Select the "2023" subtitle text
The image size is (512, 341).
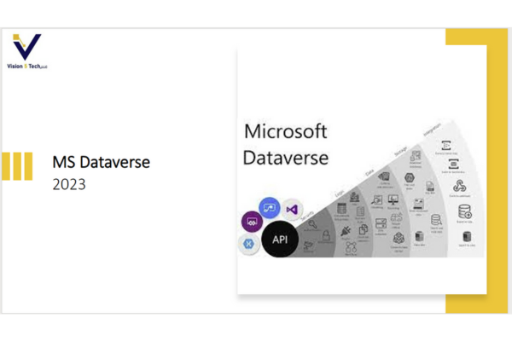[x=69, y=184]
